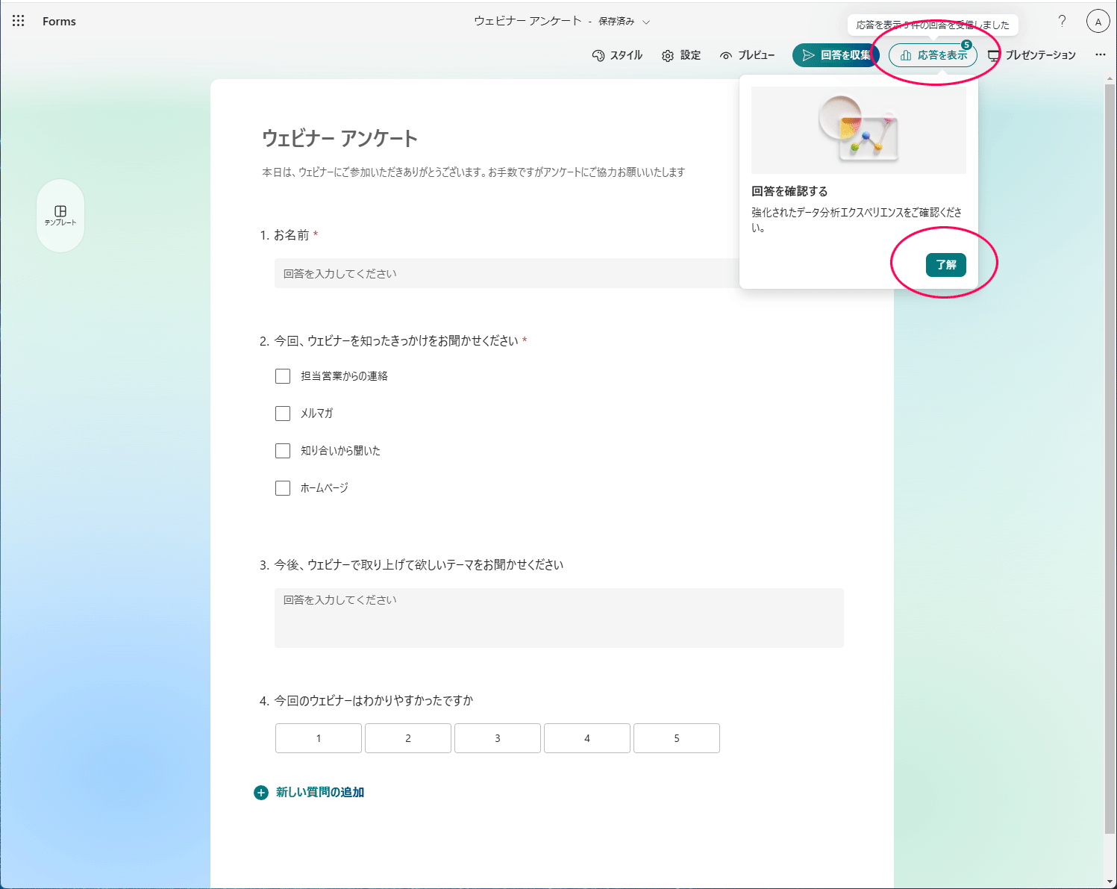Click 新しい質問の追加 to add a question
The height and width of the screenshot is (889, 1117).
point(319,792)
